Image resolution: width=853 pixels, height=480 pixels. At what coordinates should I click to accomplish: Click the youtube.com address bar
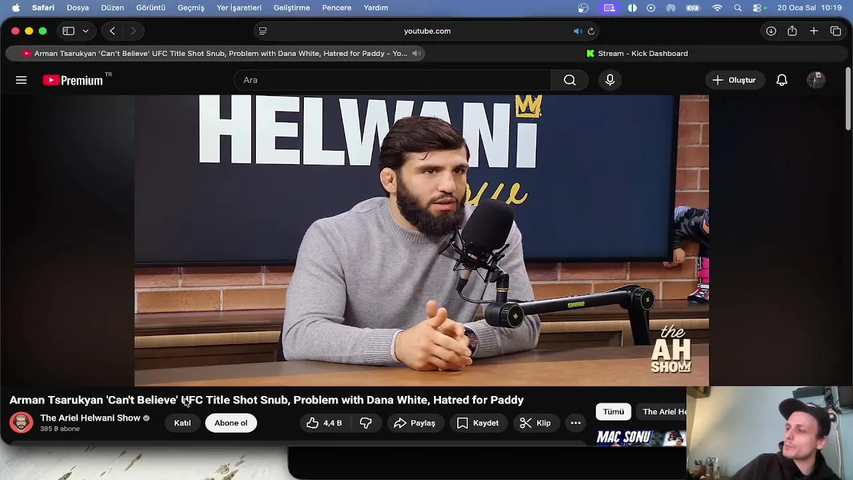click(426, 31)
